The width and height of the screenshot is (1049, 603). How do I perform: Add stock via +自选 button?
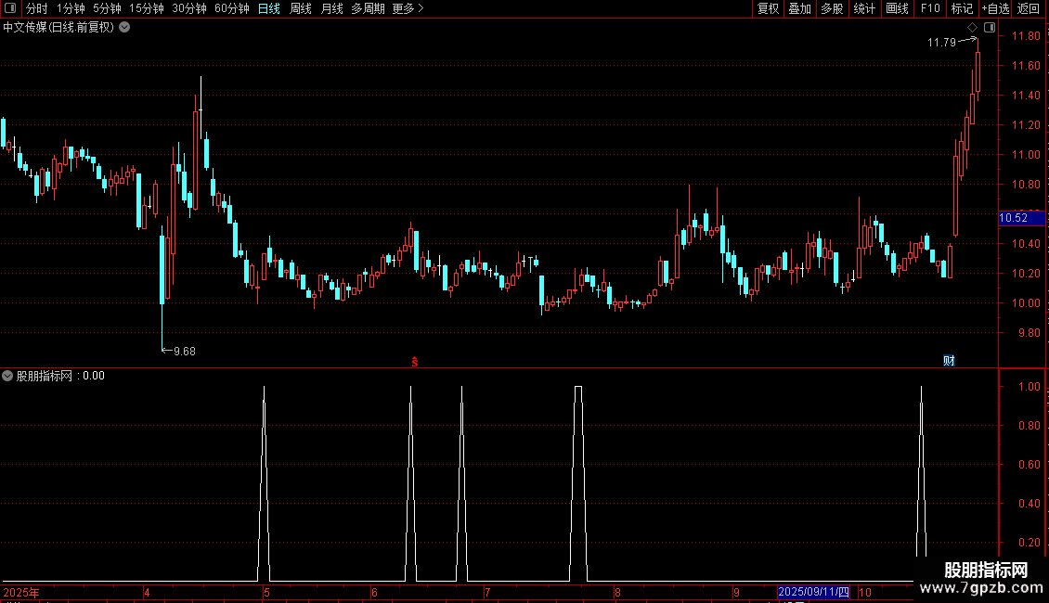pos(995,8)
